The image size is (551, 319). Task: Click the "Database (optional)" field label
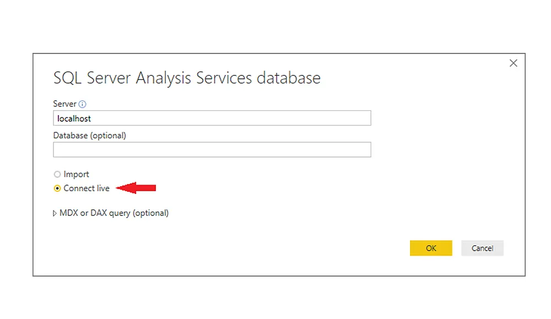(x=89, y=136)
